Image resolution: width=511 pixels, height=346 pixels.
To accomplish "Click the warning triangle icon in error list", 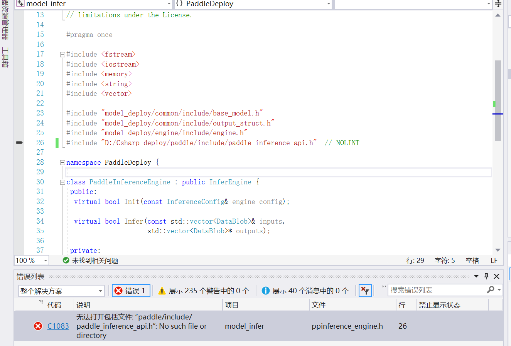I will [162, 291].
